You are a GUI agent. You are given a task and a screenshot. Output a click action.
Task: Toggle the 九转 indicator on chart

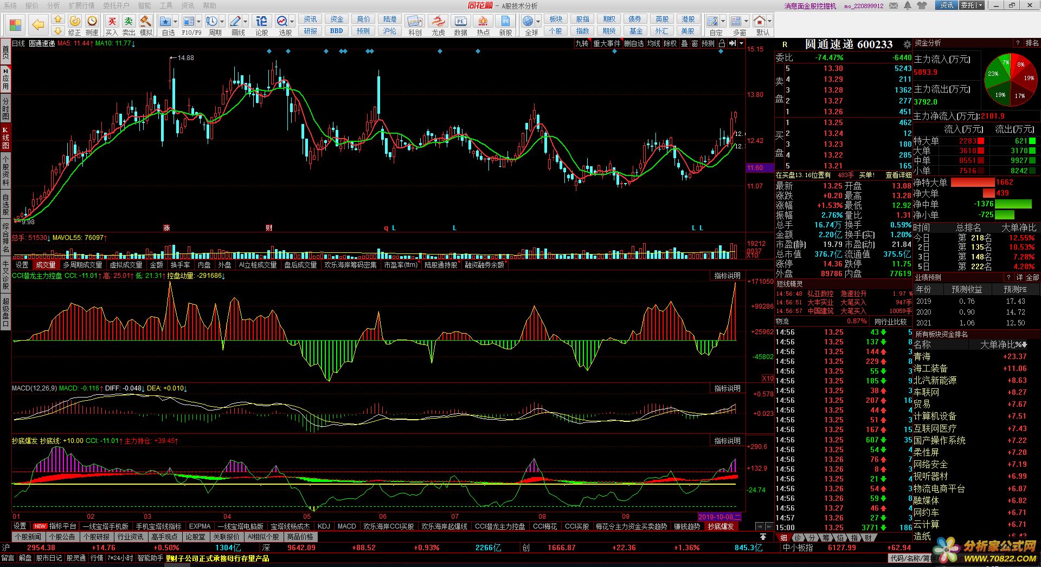[x=582, y=43]
